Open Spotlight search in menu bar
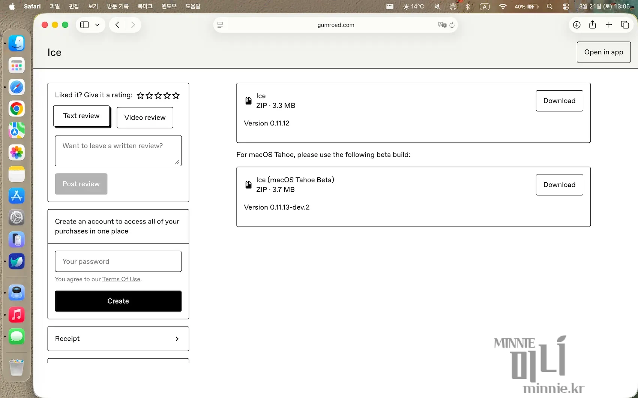 549,6
